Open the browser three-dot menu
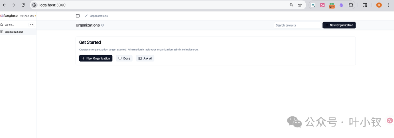Viewport: 394px width, 138px height. click(389, 5)
